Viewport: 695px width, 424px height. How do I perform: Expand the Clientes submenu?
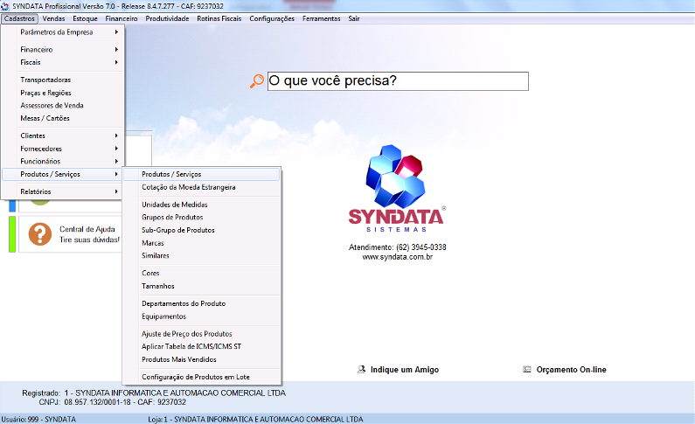(x=63, y=136)
